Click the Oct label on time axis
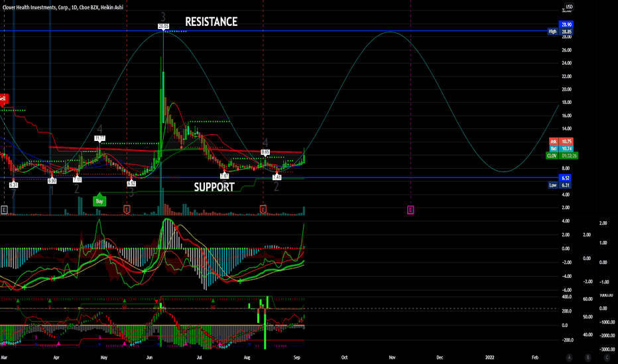This screenshot has height=364, width=618. coord(344,357)
